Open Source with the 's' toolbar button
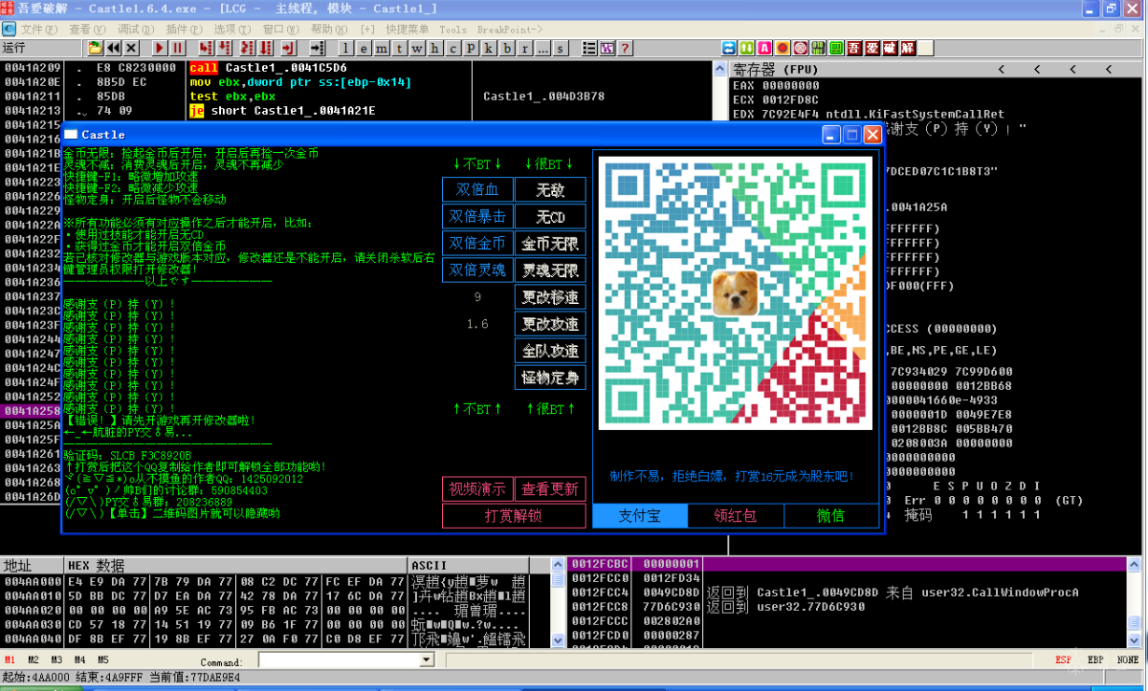The height and width of the screenshot is (691, 1148). click(561, 48)
